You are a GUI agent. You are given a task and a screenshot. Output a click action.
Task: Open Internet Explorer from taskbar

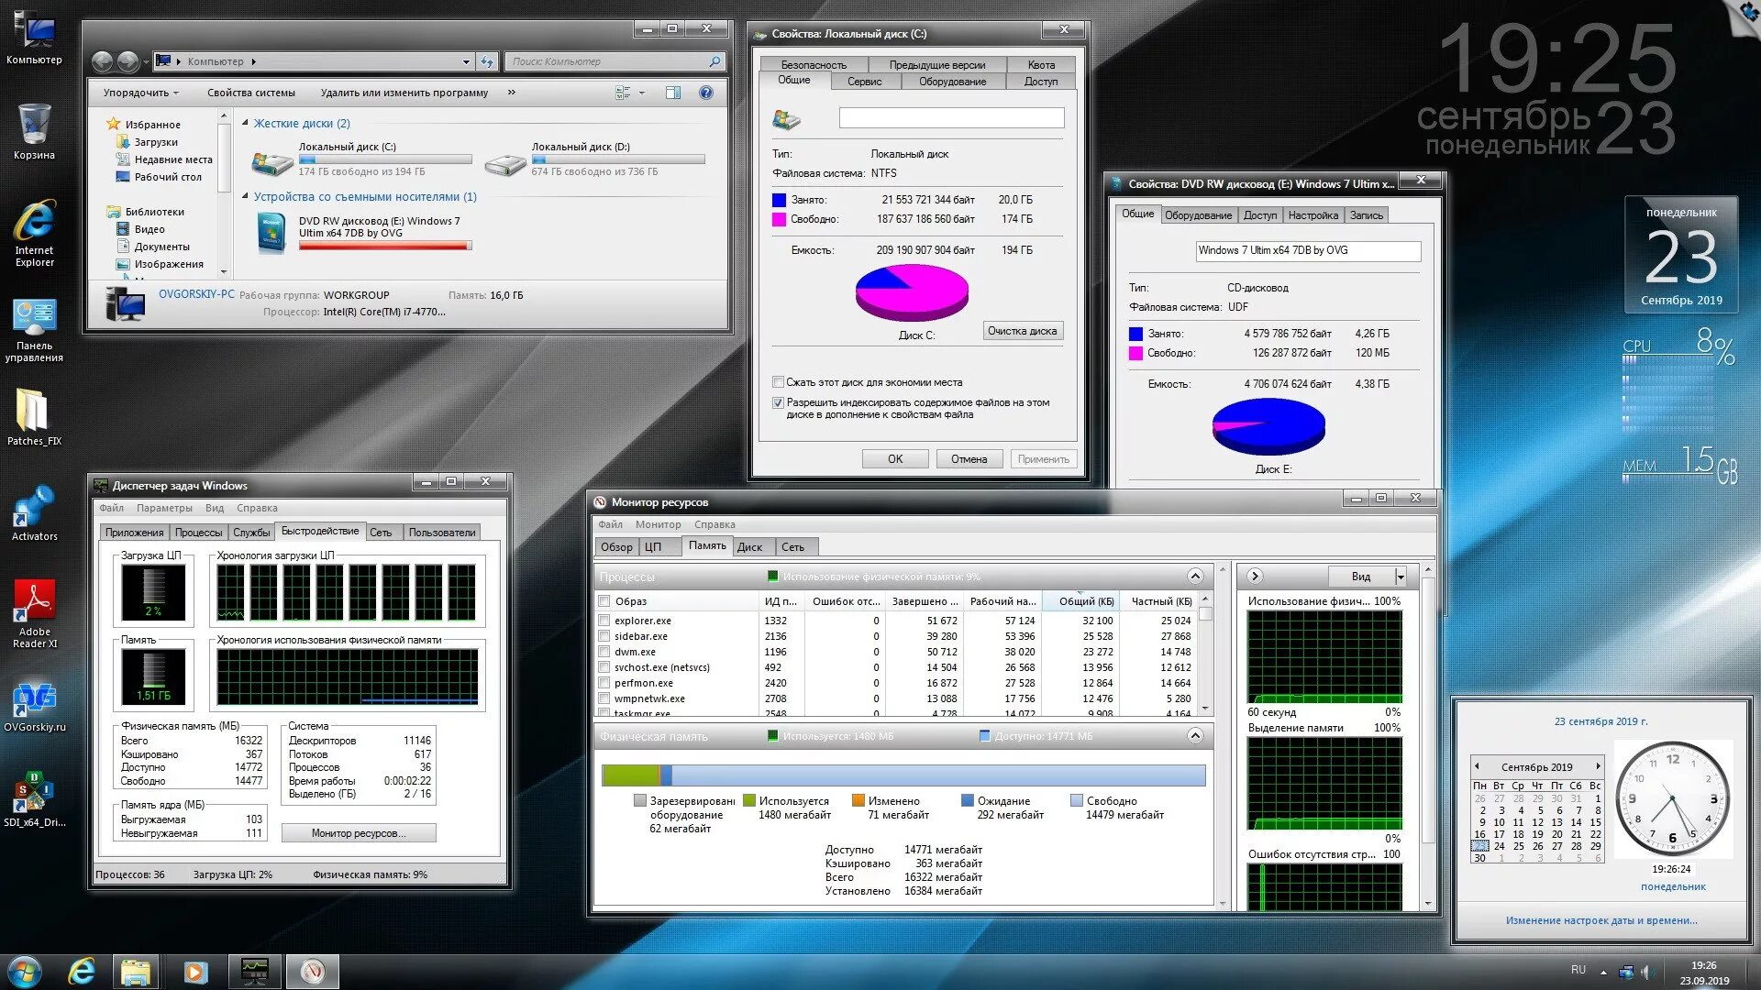[x=82, y=971]
